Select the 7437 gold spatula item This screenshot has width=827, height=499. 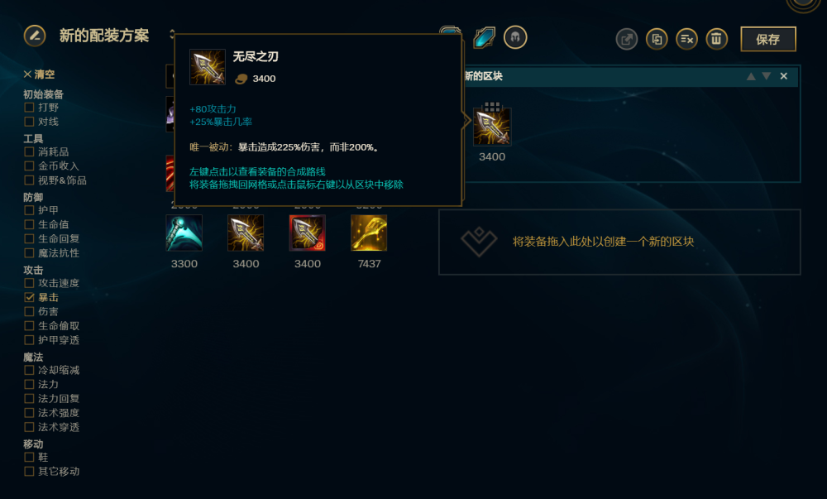click(369, 233)
